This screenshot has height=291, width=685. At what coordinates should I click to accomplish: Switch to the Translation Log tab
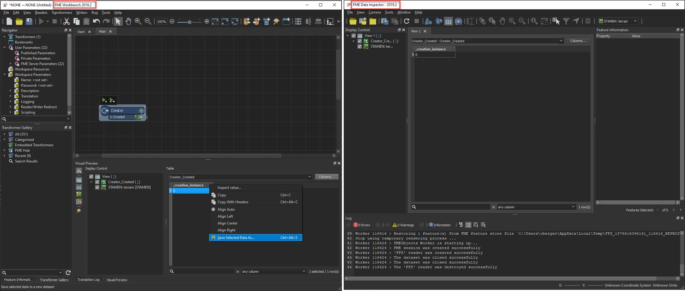88,280
